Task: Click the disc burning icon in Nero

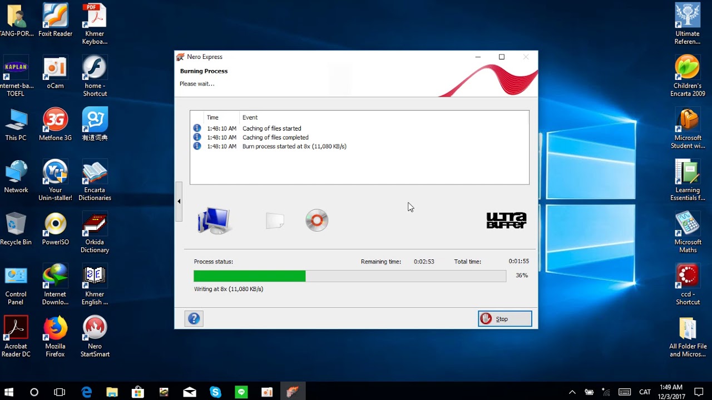Action: pos(317,221)
